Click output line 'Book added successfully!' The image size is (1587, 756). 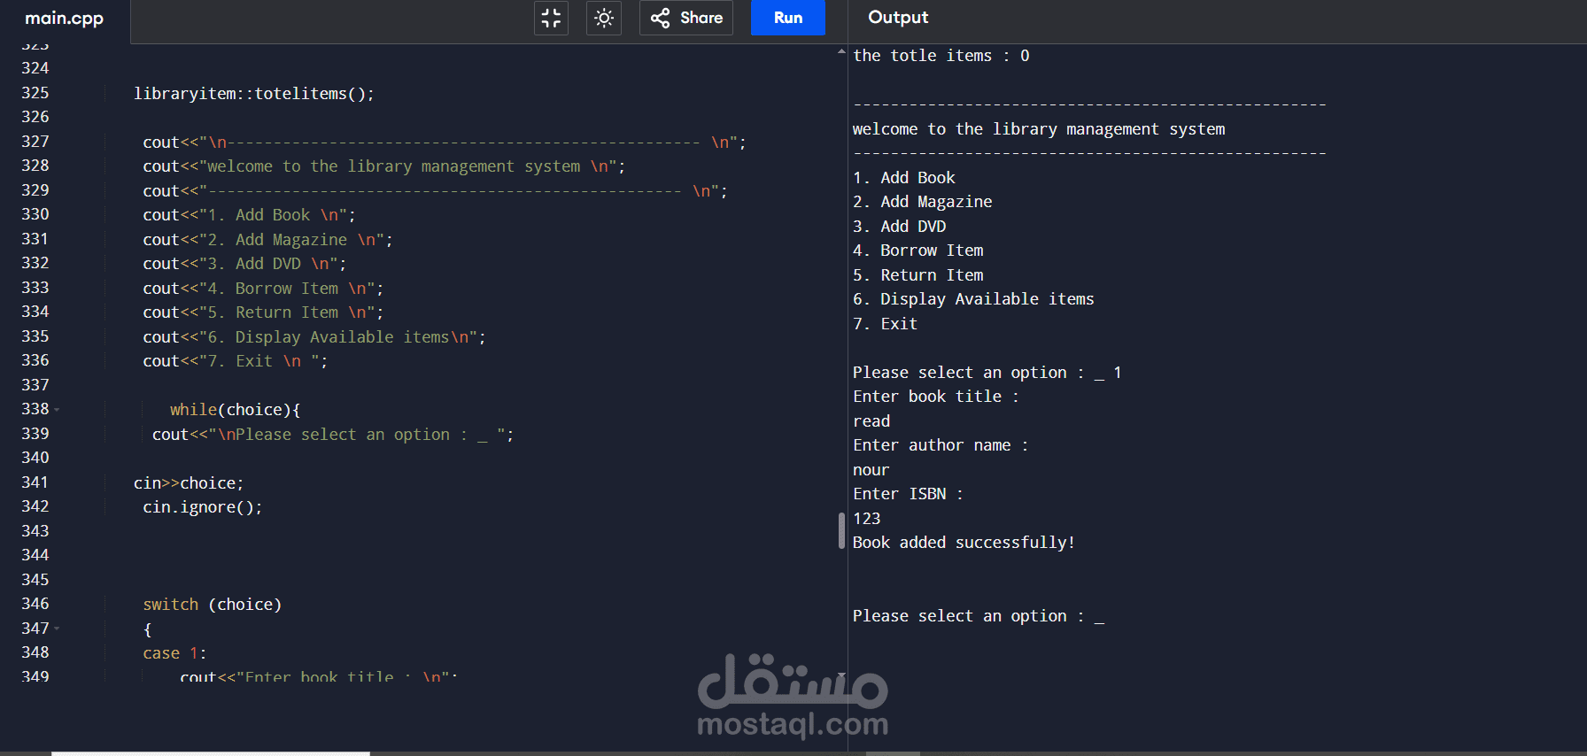point(964,543)
